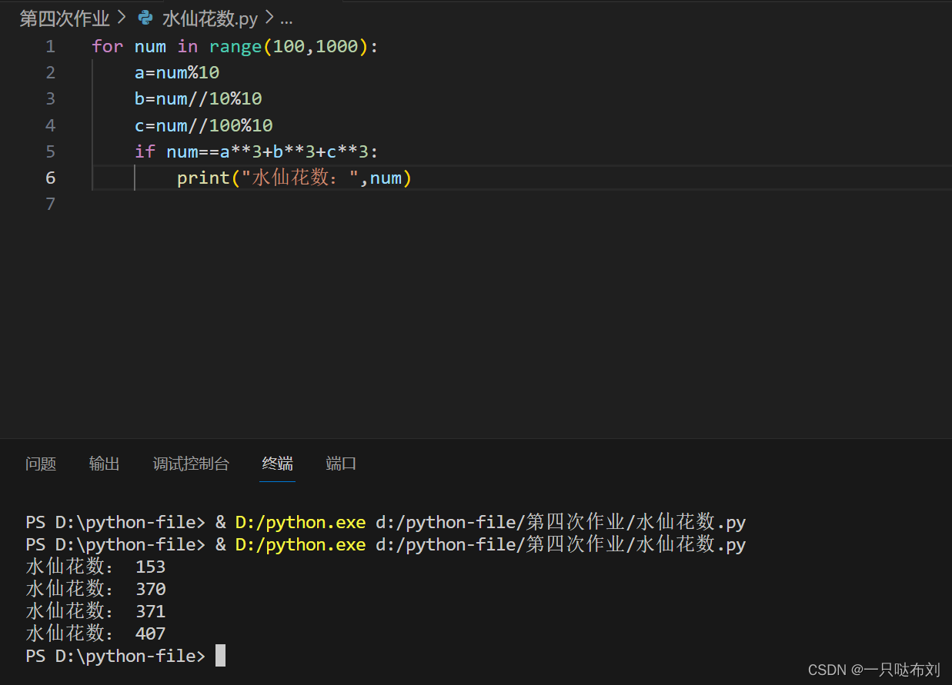Viewport: 952px width, 685px height.
Task: Switch to the 调试控制台 panel tab
Action: (x=191, y=464)
